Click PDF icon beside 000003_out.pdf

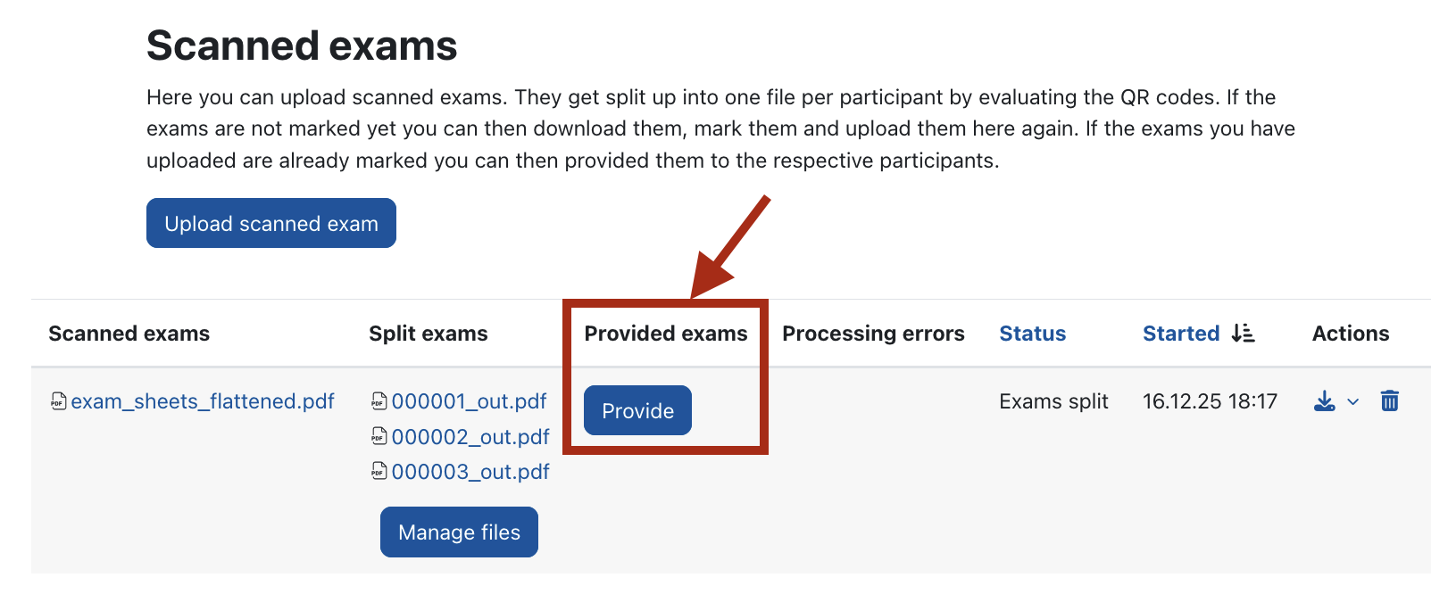pos(379,471)
